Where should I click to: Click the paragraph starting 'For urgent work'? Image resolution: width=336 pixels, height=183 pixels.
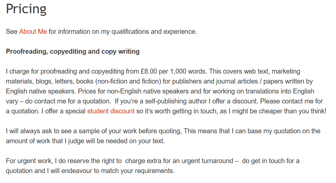coord(153,166)
